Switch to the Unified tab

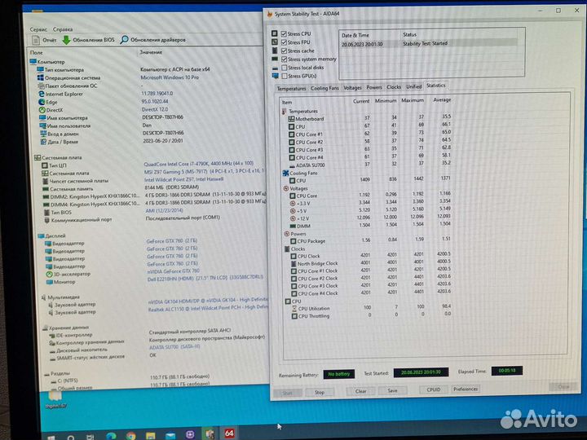click(x=414, y=87)
